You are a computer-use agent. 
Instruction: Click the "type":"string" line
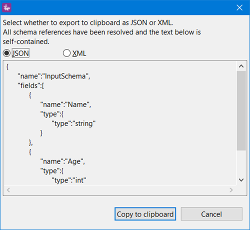point(73,123)
